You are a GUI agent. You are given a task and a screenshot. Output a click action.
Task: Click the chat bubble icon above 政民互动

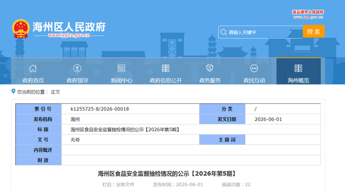click(254, 68)
